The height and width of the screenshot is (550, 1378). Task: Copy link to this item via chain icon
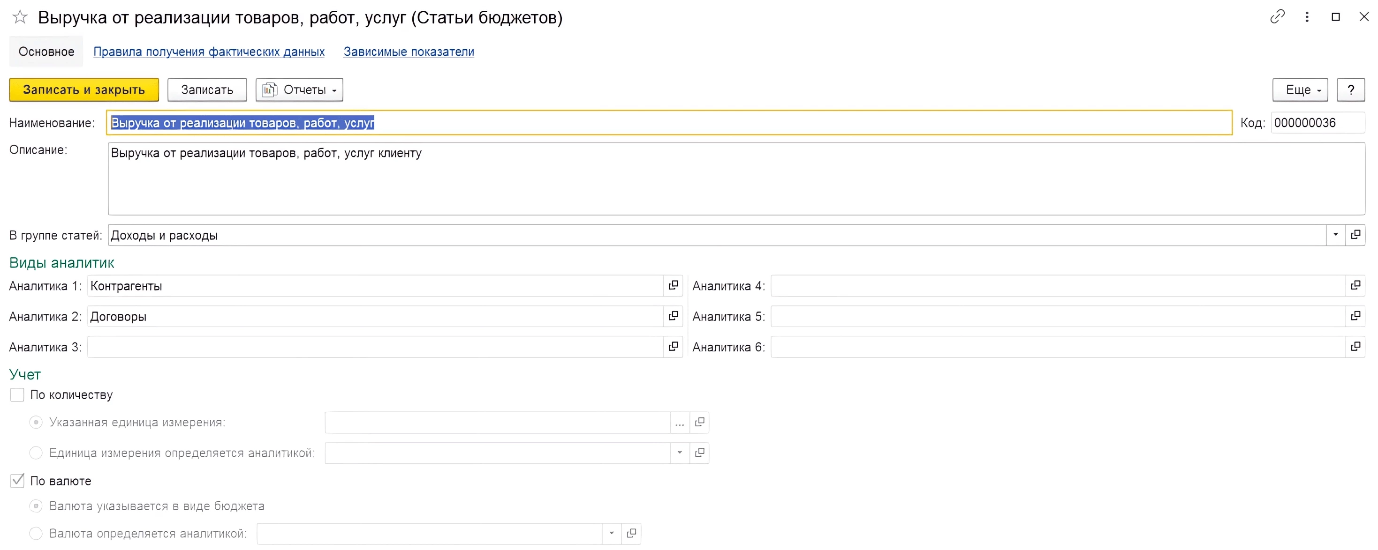(x=1277, y=17)
